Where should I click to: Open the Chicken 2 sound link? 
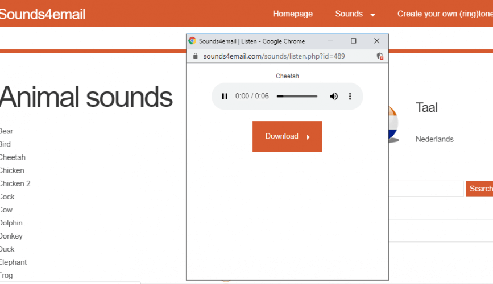[x=15, y=183]
